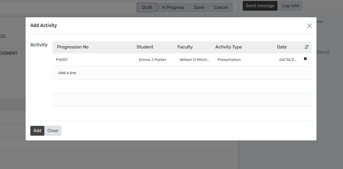This screenshot has width=343, height=169.
Task: Click the 04/14 date cell
Action: pyautogui.click(x=288, y=60)
